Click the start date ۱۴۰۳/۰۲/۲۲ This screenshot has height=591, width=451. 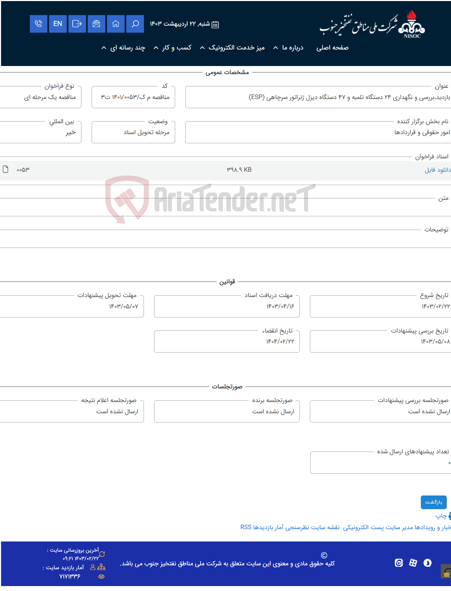point(436,307)
